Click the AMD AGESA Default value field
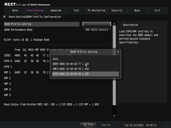 point(97,30)
